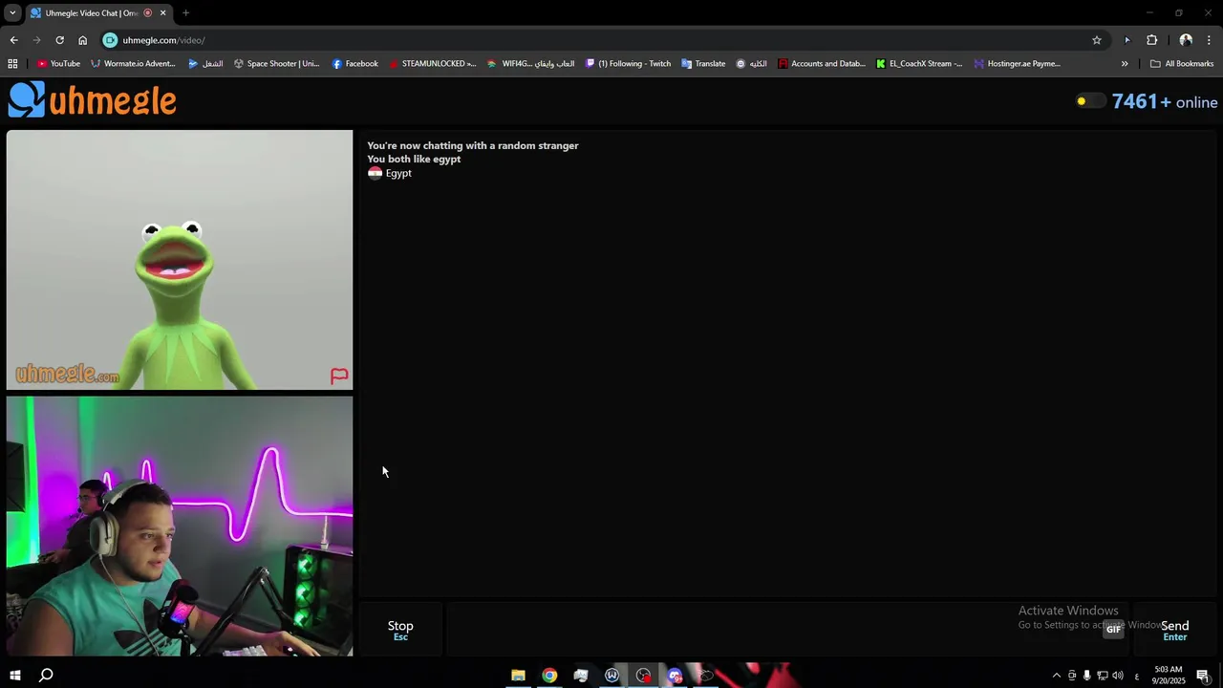Image resolution: width=1223 pixels, height=688 pixels.
Task: Open the Hostinger.ae Payme... bookmark
Action: pyautogui.click(x=1018, y=64)
